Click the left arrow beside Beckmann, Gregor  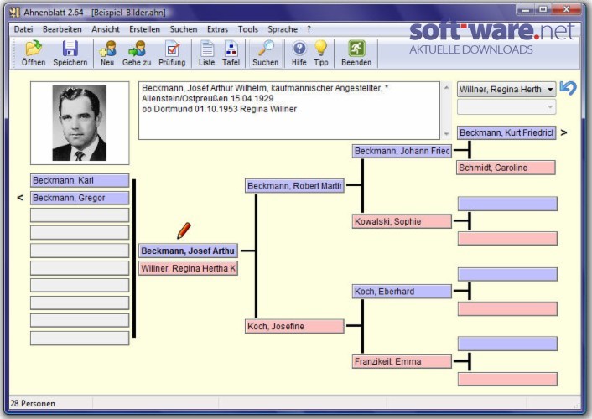tap(20, 198)
